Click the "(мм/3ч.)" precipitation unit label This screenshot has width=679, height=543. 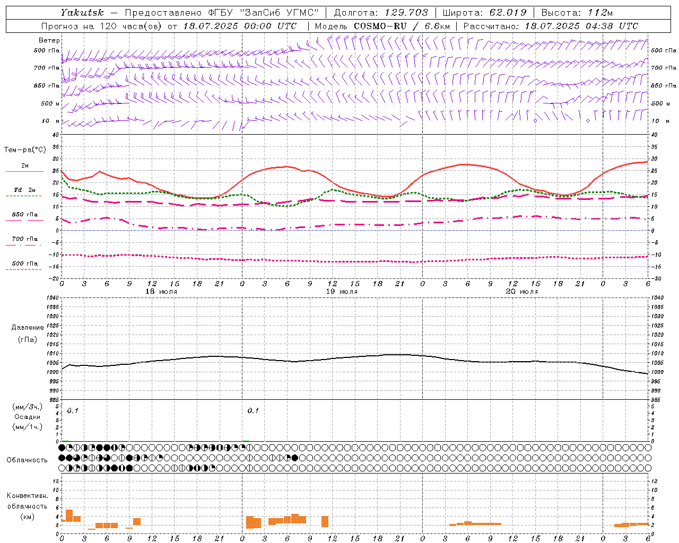point(28,407)
